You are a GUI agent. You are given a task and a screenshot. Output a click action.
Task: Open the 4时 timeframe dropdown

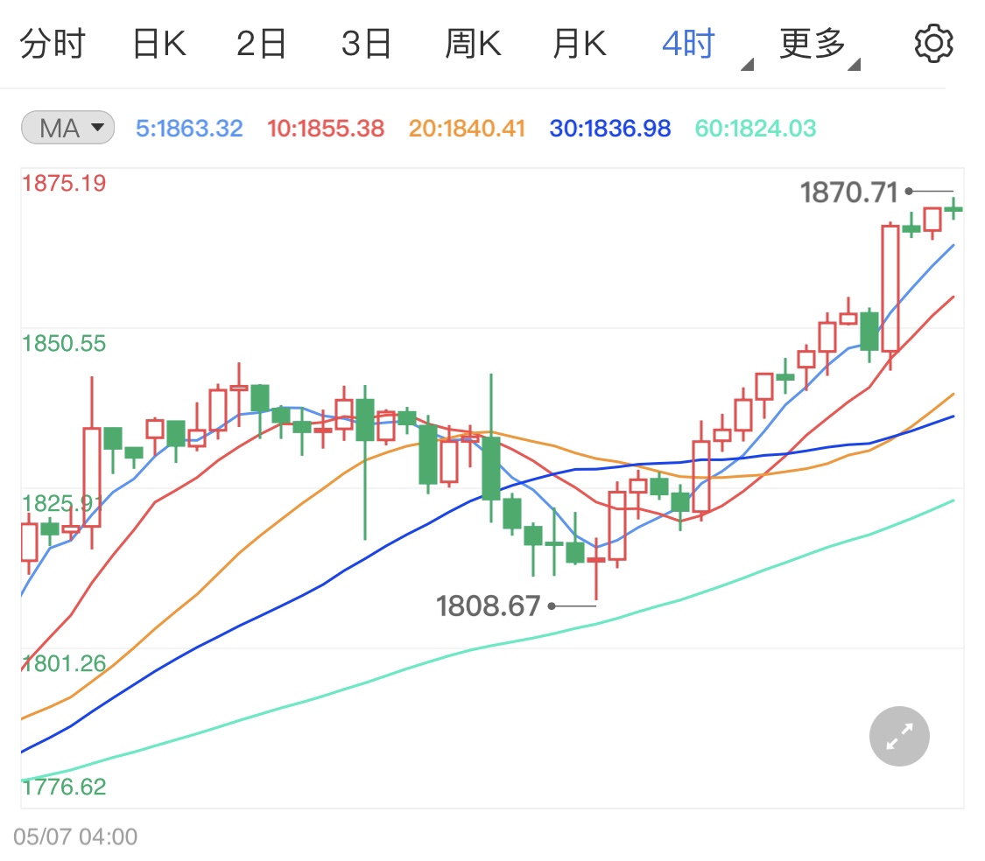706,45
